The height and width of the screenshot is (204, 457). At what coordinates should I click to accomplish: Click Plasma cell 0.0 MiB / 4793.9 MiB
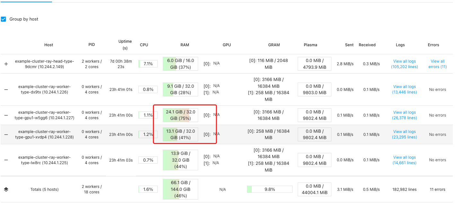point(314,64)
